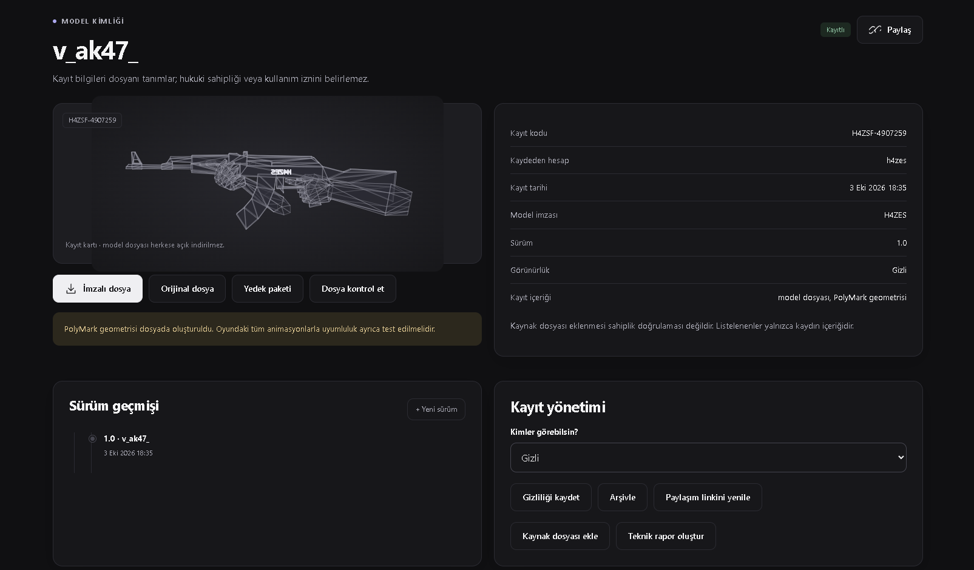
Task: Click the date 3 Eki 2026 18:35 in version history
Action: (x=128, y=453)
